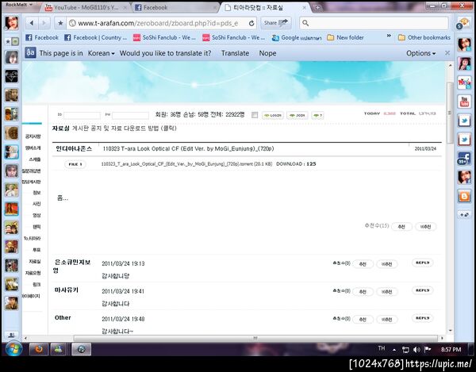The height and width of the screenshot is (372, 476).
Task: Click the board notice link beside 자료실
Action: [125, 128]
